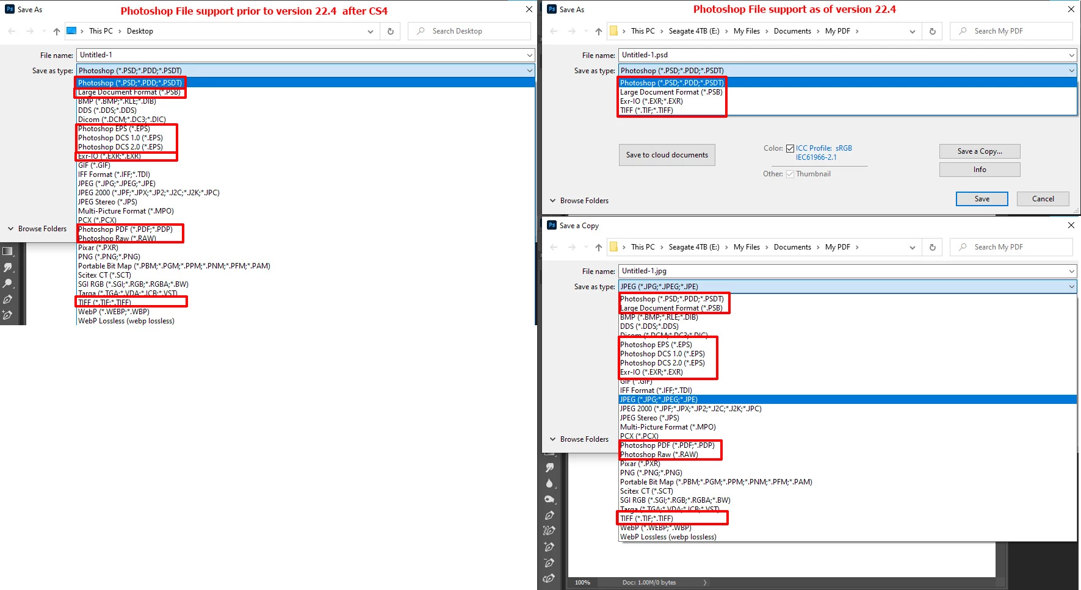Click the folder icon in Save a Copy address bar
This screenshot has width=1081, height=590.
[x=614, y=246]
